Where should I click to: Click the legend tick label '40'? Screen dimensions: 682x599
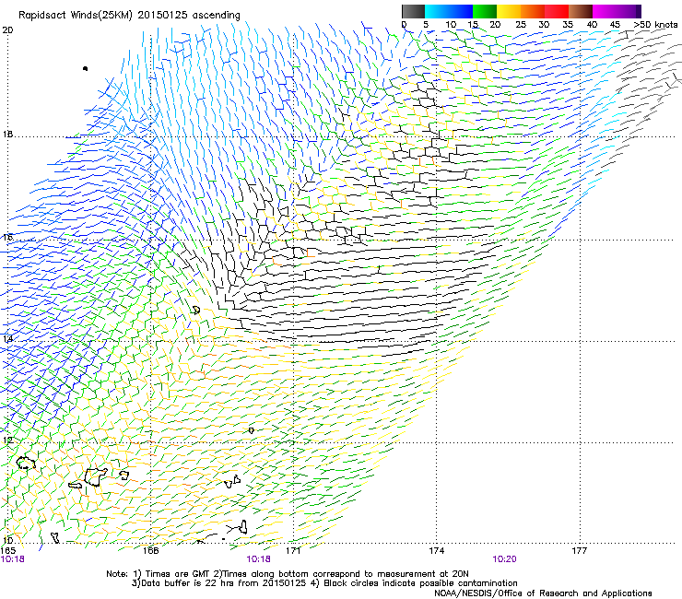click(593, 24)
